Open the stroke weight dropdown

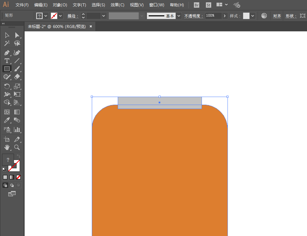(104, 16)
